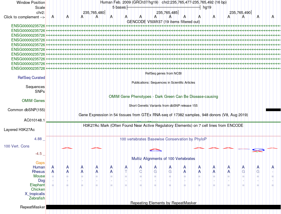Click the 100 Vert. Cons track label
281x214 pixels.
17,146
